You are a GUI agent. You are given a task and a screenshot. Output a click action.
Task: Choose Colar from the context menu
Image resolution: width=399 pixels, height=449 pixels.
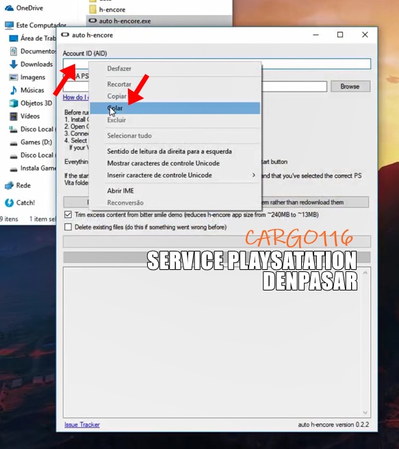pyautogui.click(x=175, y=108)
